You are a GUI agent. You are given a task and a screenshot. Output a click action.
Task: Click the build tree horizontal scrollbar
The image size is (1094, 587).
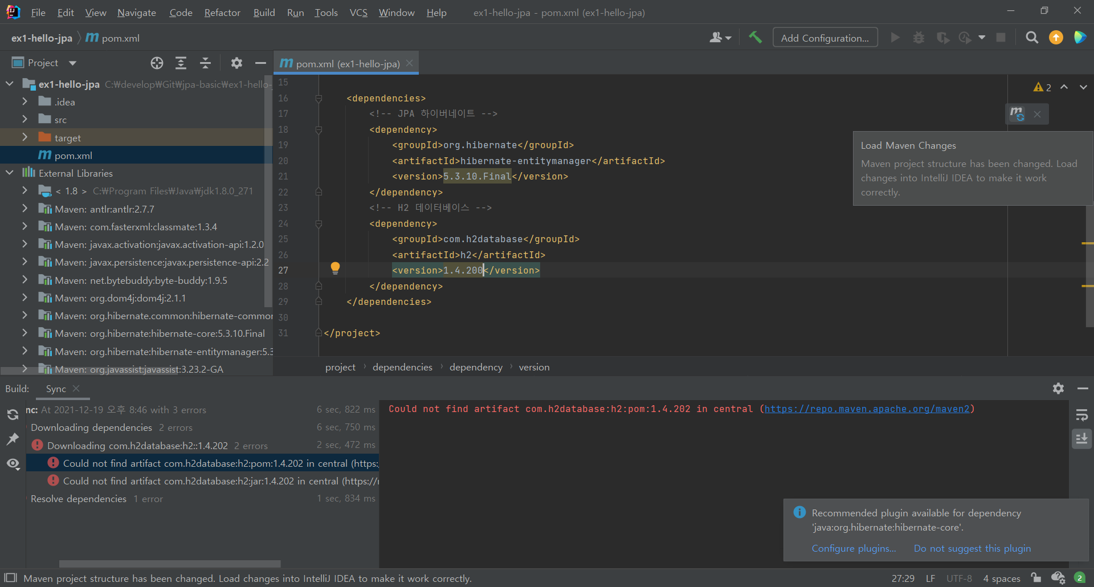tap(170, 564)
